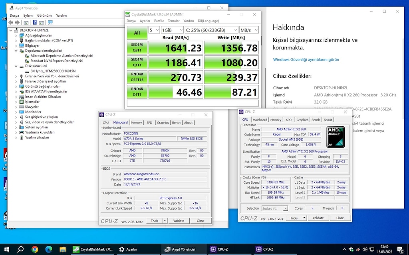Open Mainboard tab in right CPU-Z window

260,120
